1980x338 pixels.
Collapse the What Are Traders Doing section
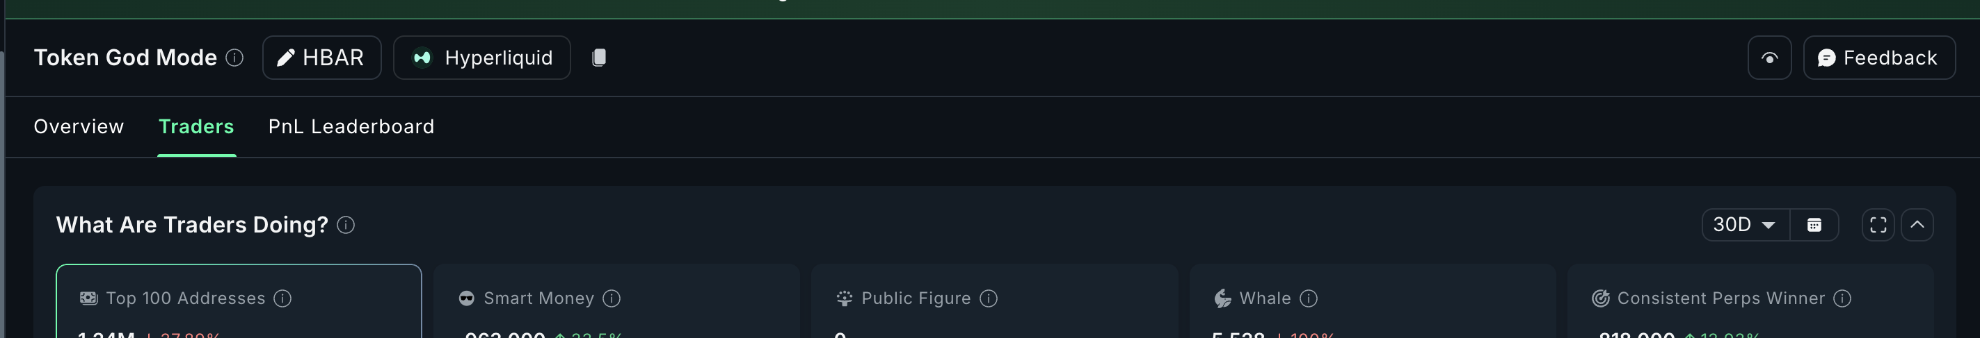click(x=1917, y=225)
